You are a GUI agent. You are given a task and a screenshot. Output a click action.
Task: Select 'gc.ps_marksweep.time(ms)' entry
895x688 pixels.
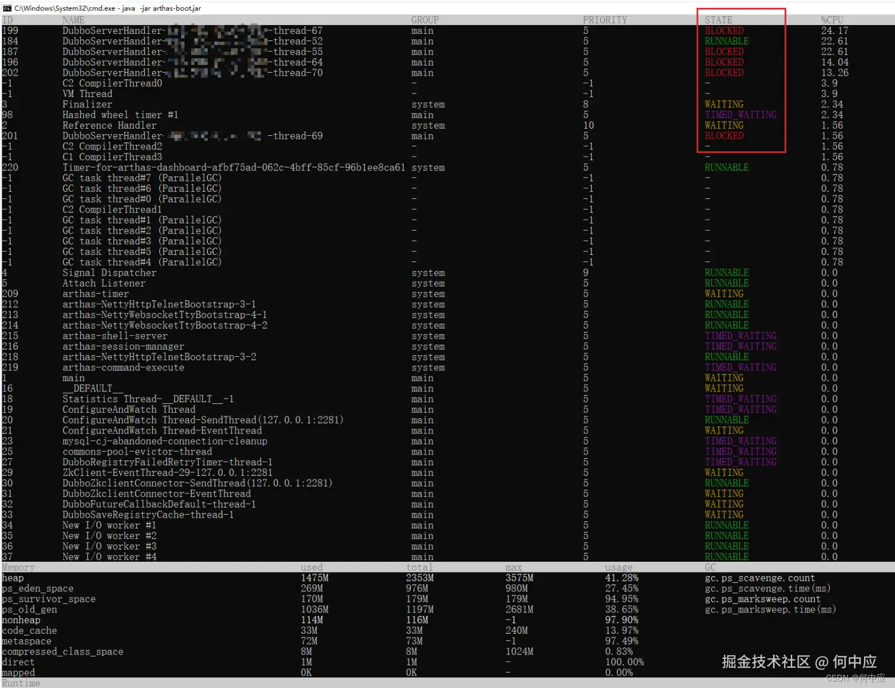click(x=770, y=609)
